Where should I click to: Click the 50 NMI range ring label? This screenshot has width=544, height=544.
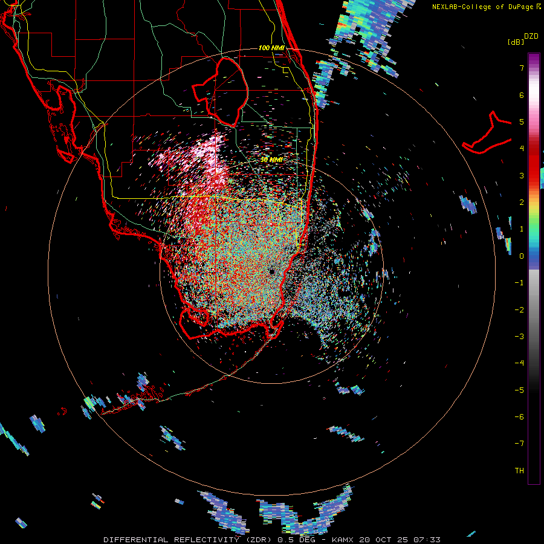tap(271, 160)
